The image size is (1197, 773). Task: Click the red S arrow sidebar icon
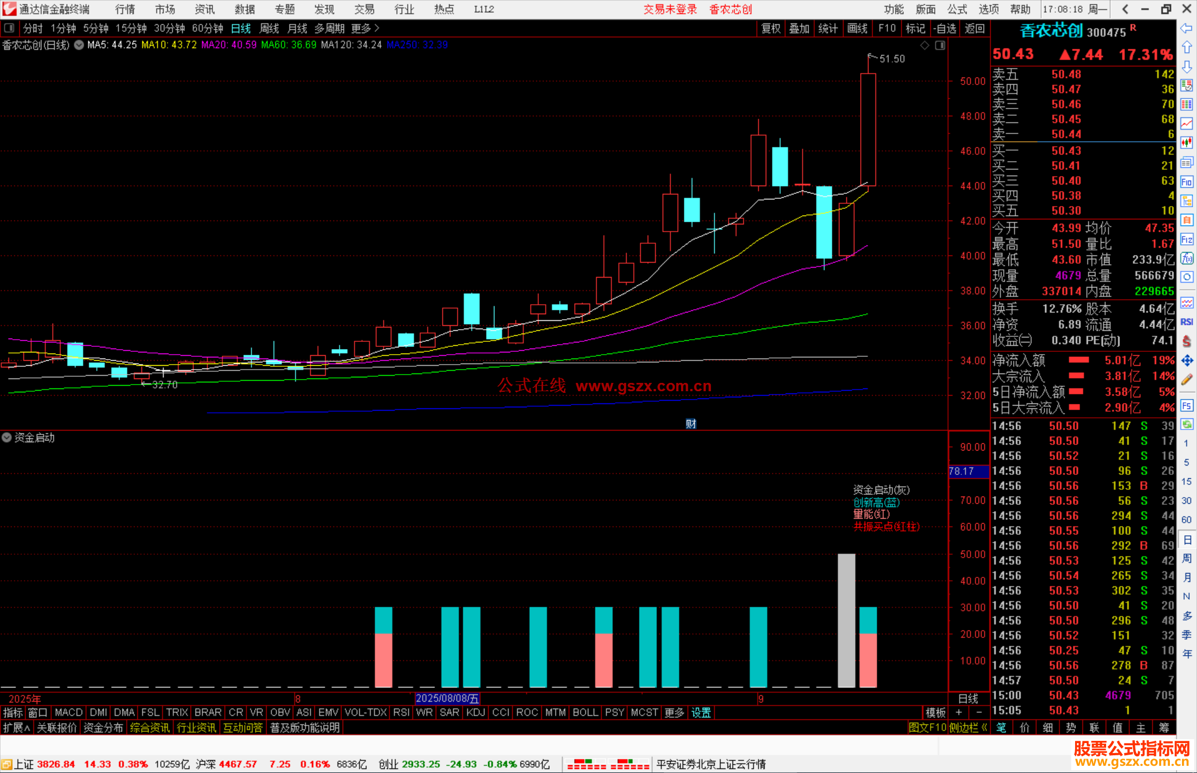point(1186,341)
